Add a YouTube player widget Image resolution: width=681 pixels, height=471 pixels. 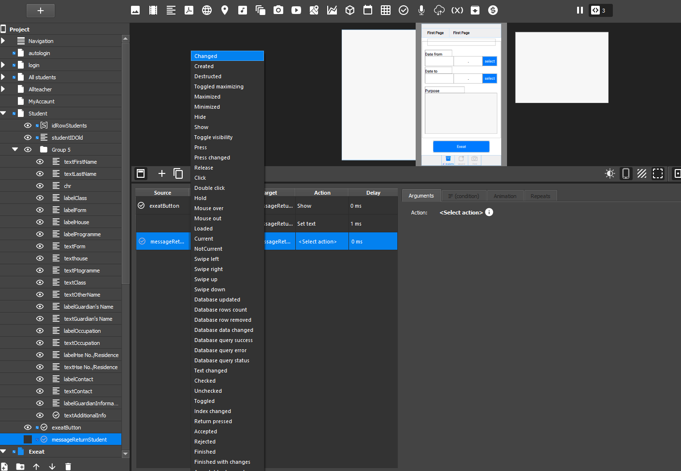pyautogui.click(x=296, y=10)
